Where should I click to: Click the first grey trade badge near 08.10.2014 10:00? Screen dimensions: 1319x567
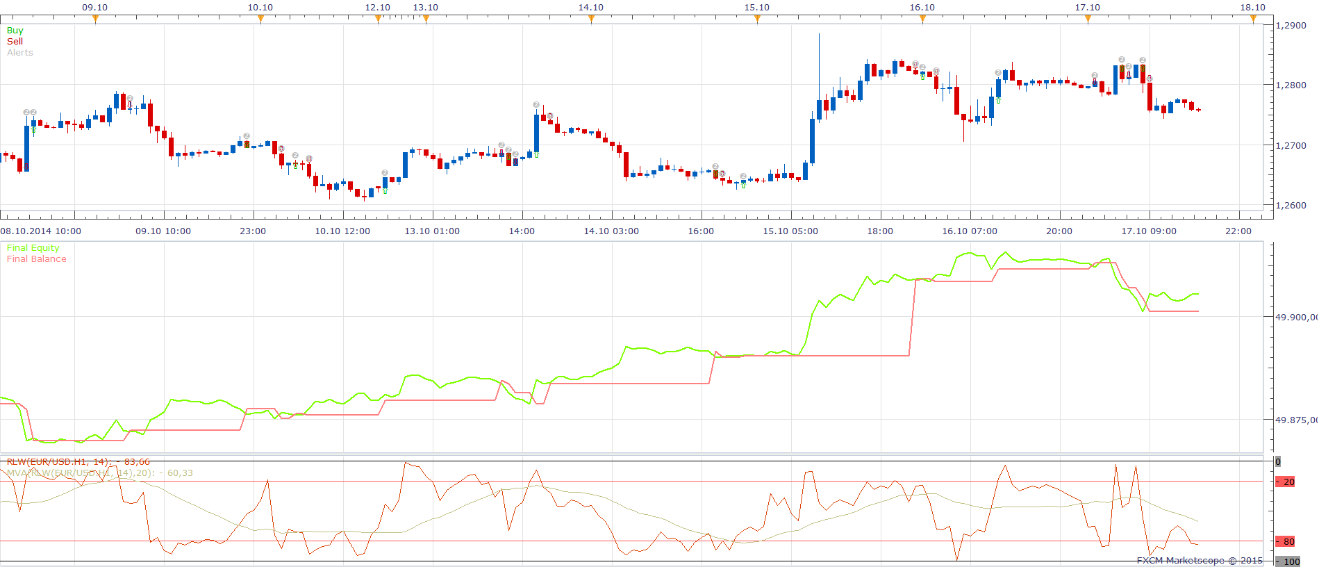(x=26, y=112)
